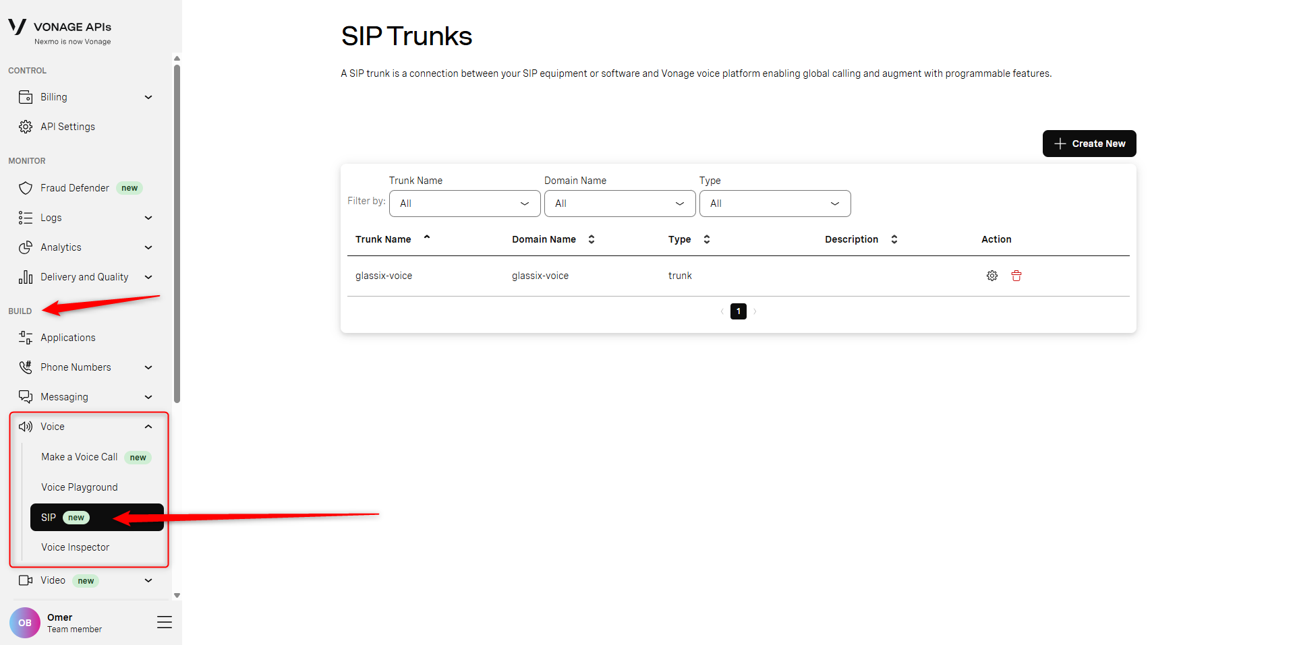Open API Settings page
This screenshot has width=1295, height=645.
click(x=67, y=127)
